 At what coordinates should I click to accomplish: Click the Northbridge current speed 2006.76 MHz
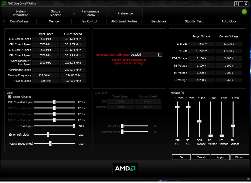(x=73, y=70)
